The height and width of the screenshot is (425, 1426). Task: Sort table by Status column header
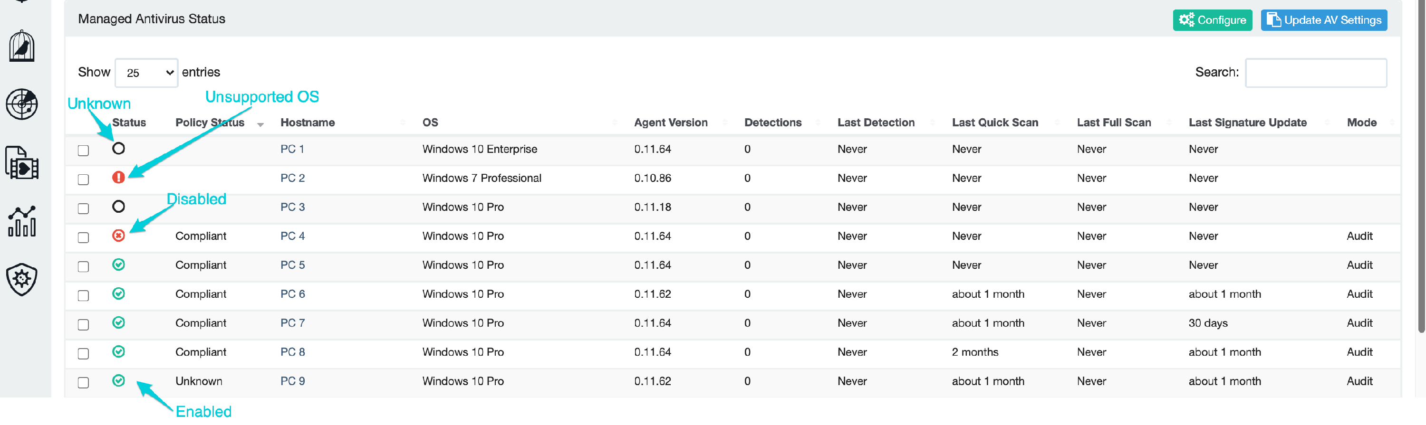129,123
